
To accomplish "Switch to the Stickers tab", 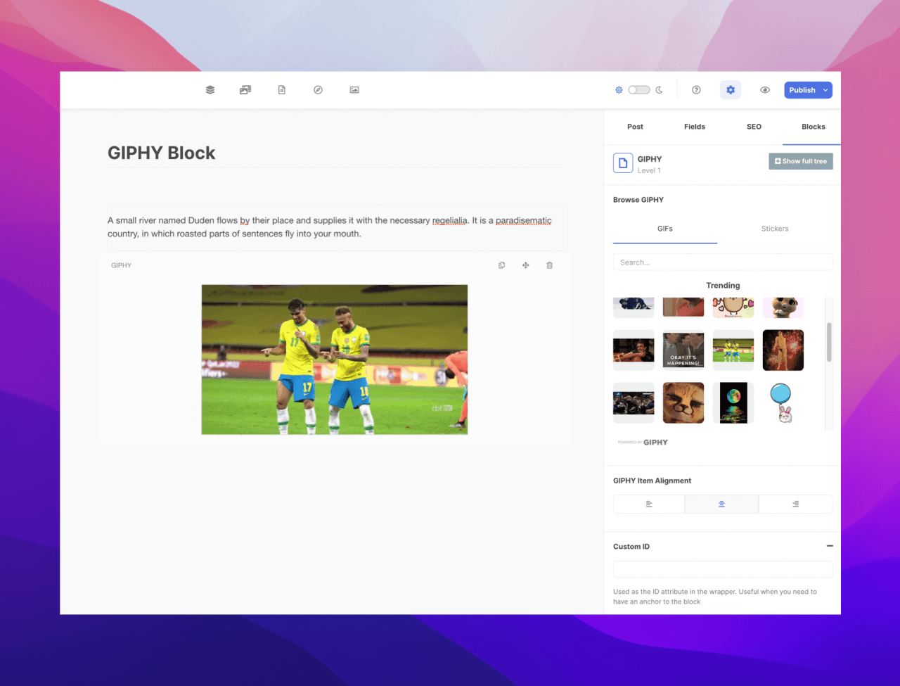I will tap(775, 229).
